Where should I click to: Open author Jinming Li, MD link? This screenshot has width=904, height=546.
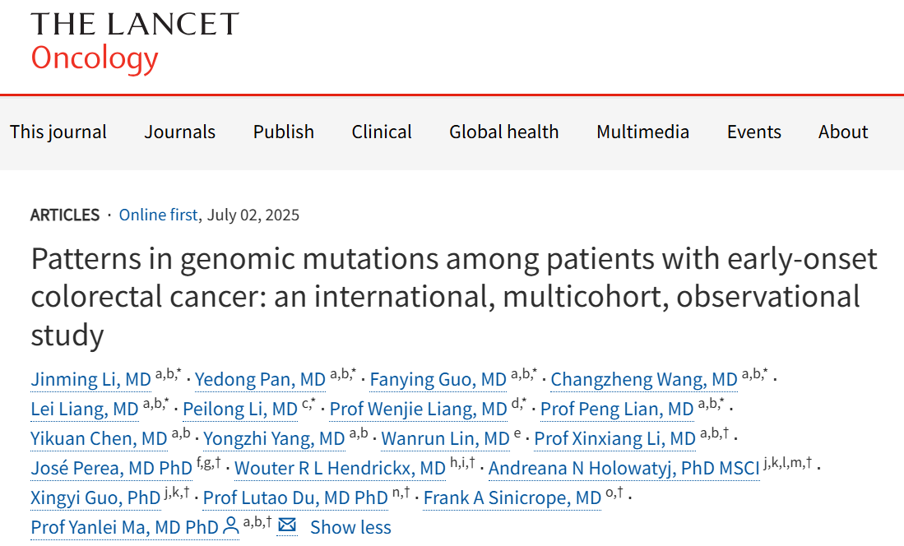(91, 379)
